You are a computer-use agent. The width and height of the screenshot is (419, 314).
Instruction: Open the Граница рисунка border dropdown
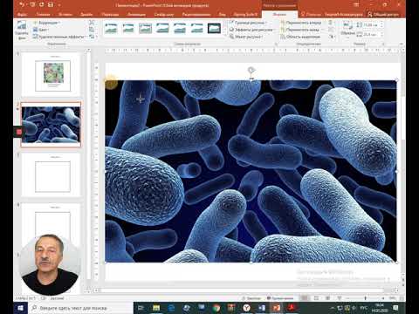tap(248, 23)
